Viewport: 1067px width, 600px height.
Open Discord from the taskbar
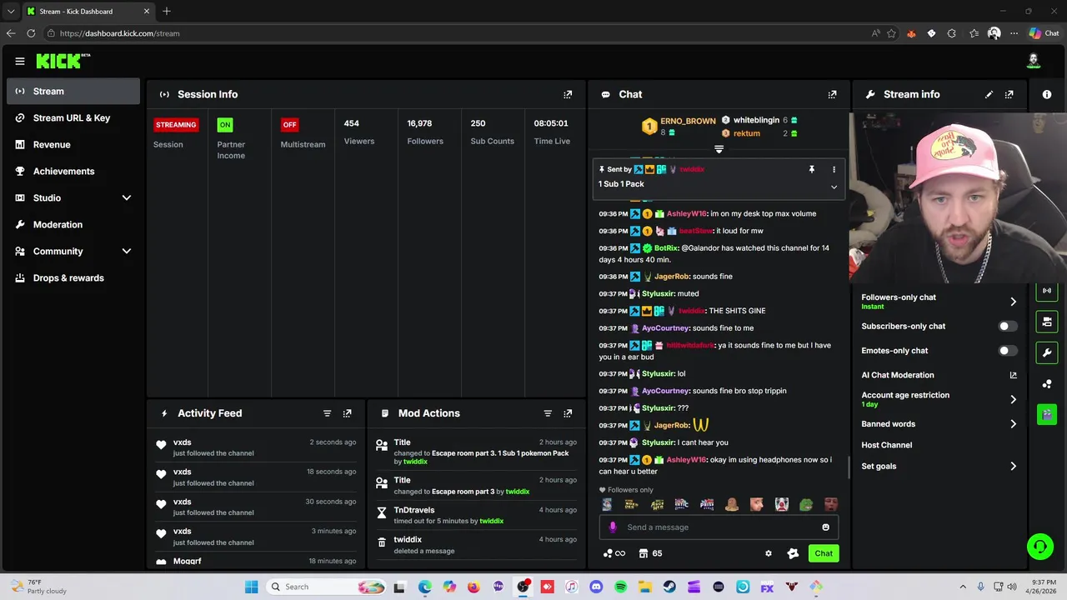coord(596,587)
